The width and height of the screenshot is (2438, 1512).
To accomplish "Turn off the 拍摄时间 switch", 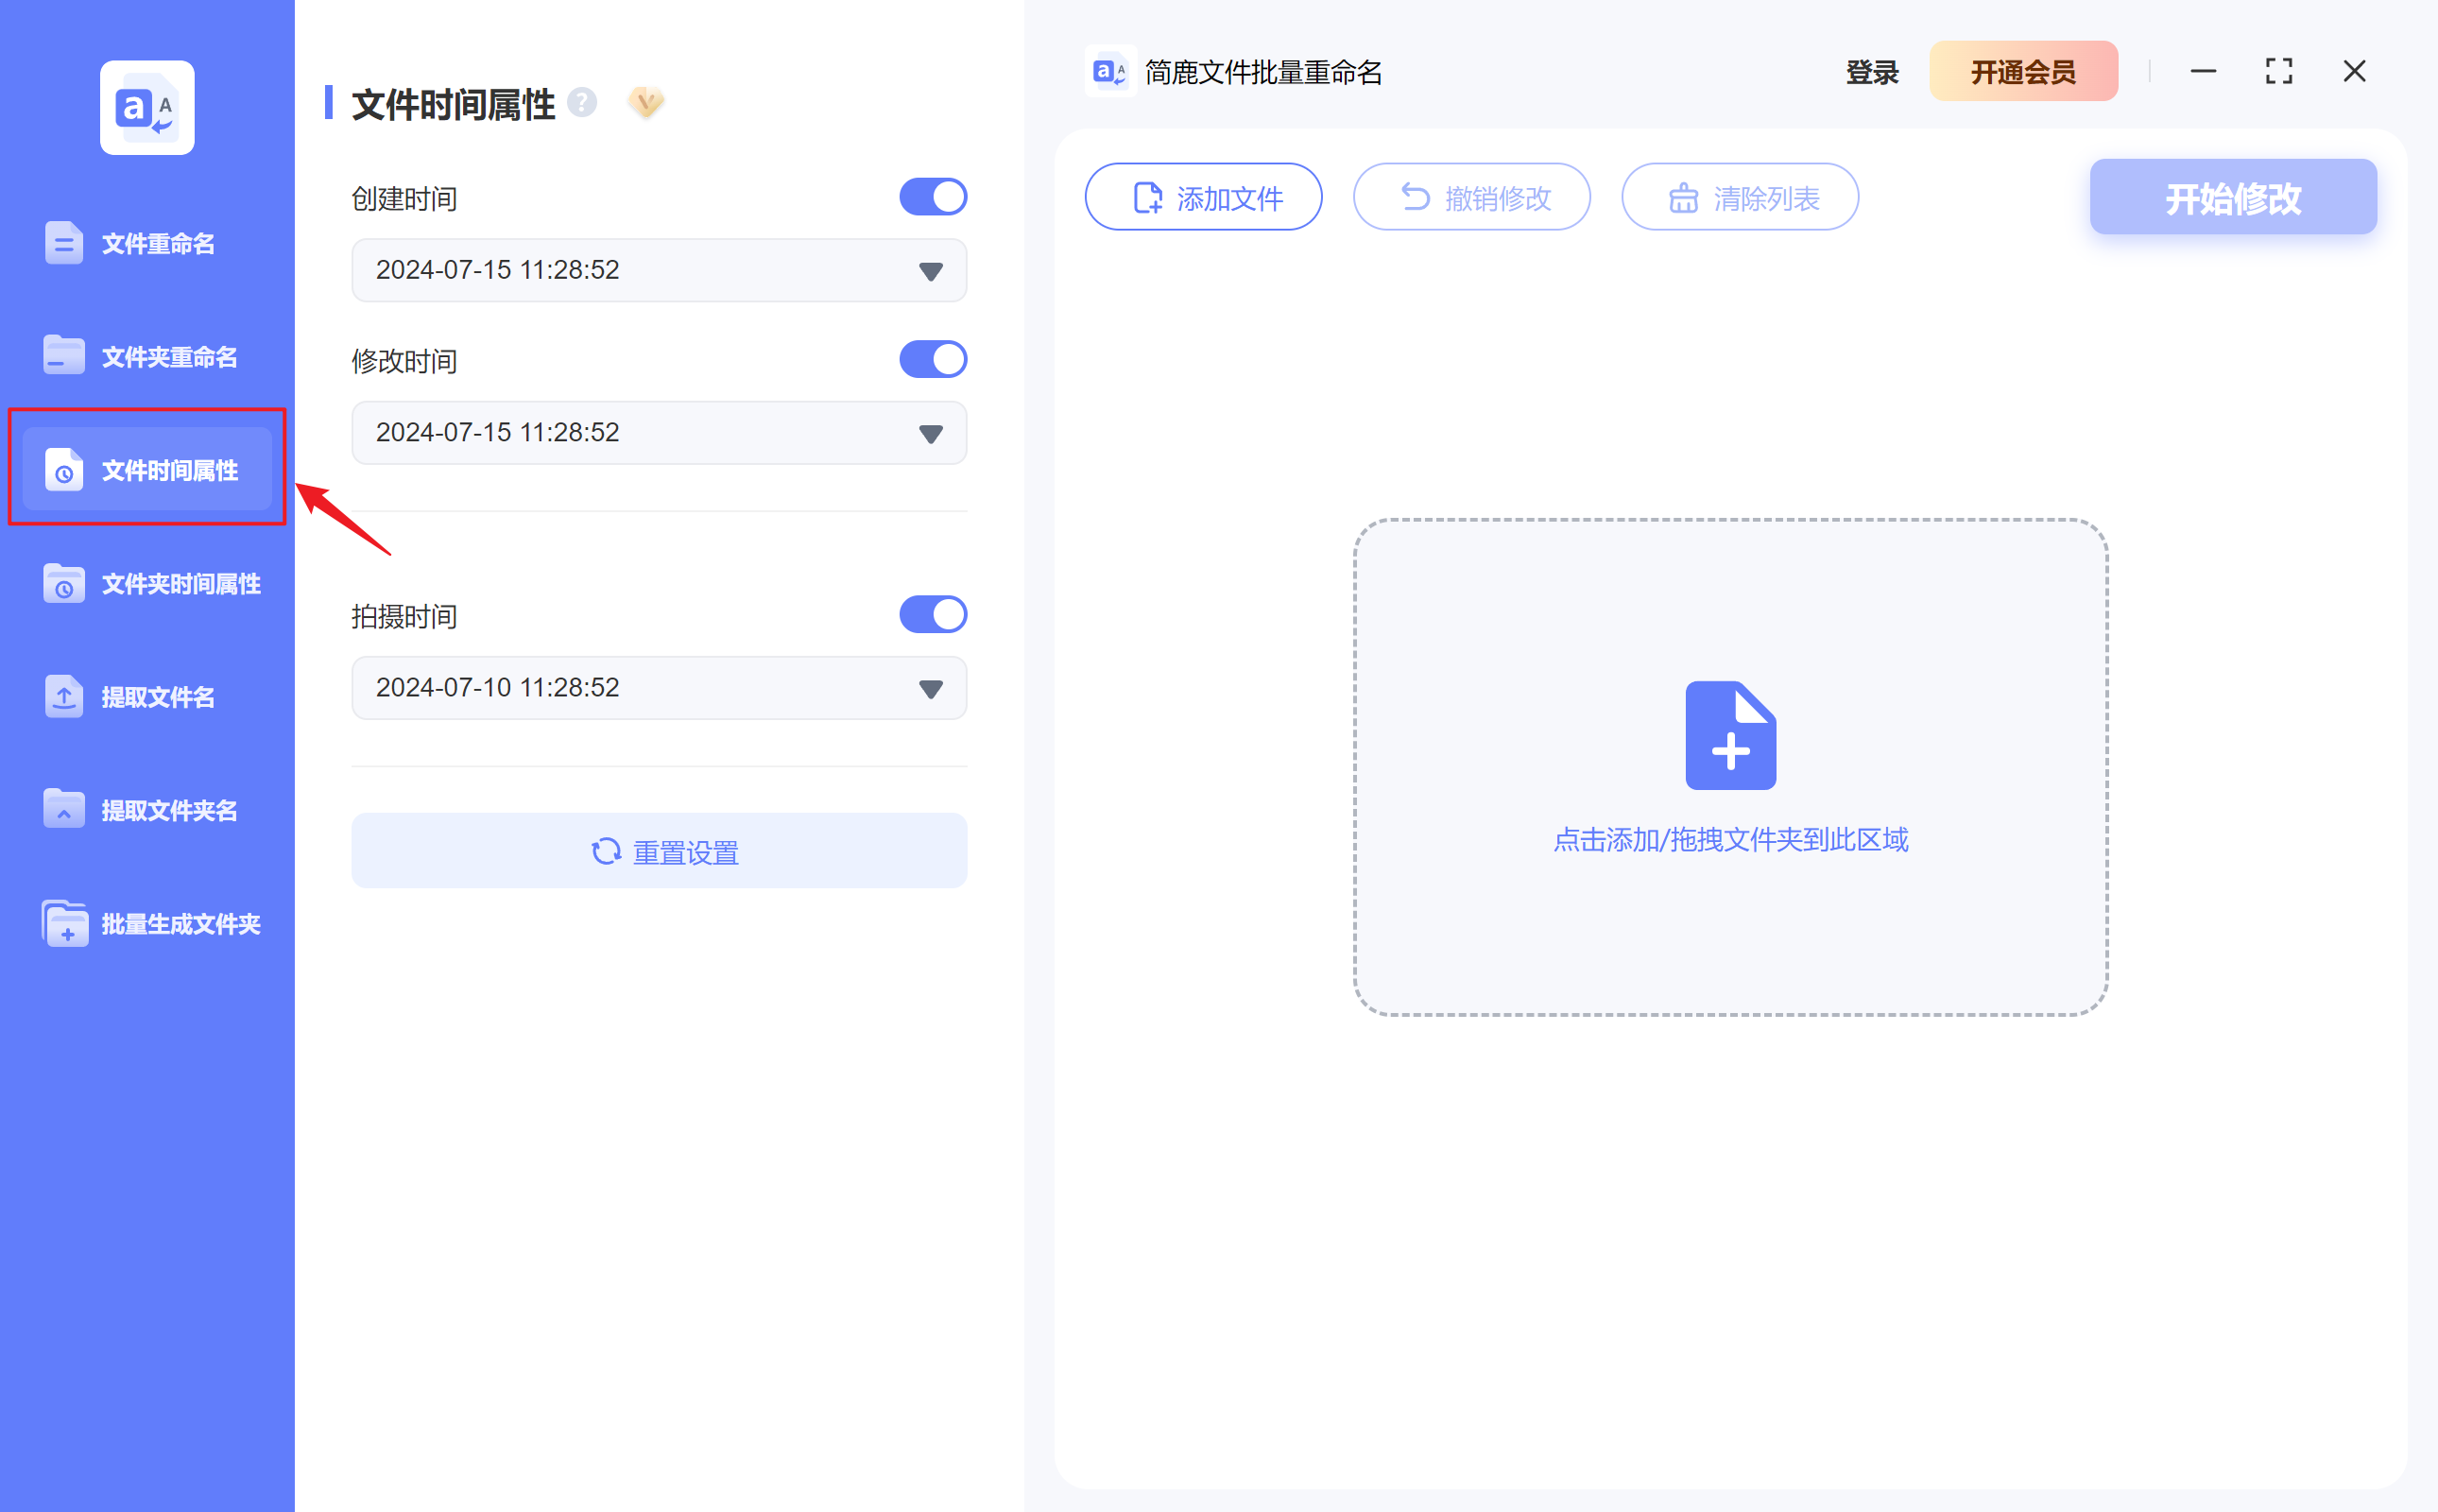I will tap(932, 614).
